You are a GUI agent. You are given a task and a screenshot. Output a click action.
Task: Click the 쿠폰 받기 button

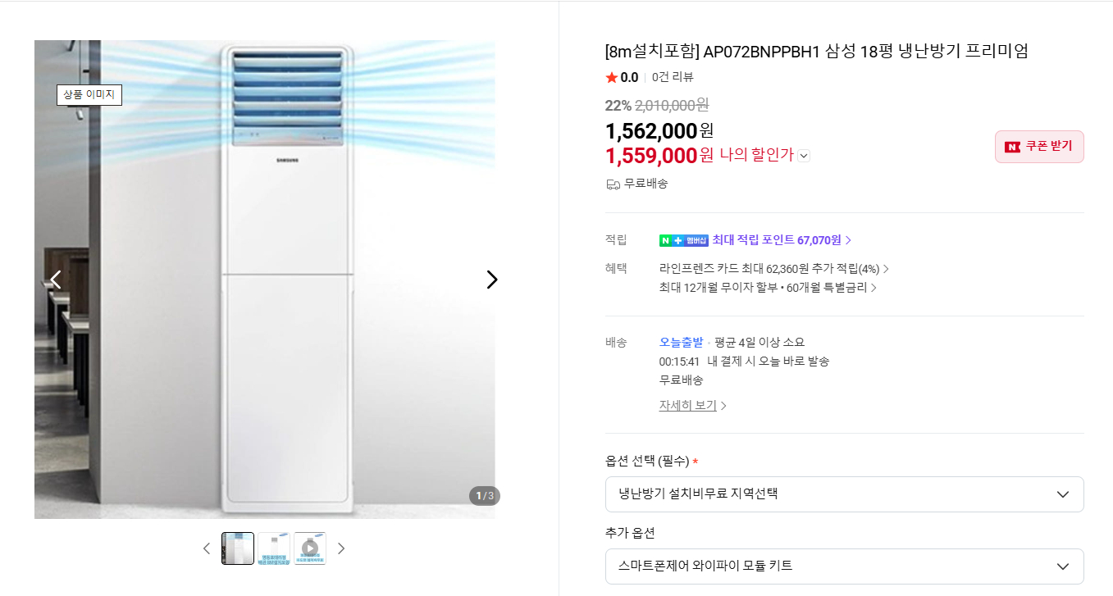click(x=1039, y=146)
